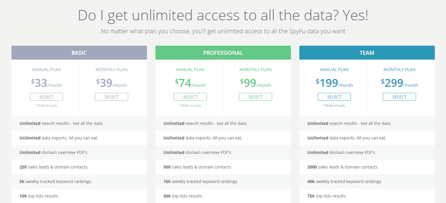Click the $74/month Professional price
The height and width of the screenshot is (203, 446).
point(190,83)
